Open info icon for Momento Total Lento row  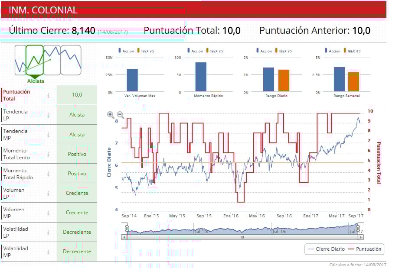[x=48, y=154]
